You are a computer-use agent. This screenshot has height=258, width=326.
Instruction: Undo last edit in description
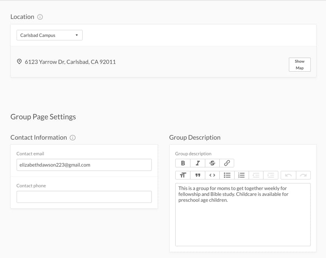point(289,175)
